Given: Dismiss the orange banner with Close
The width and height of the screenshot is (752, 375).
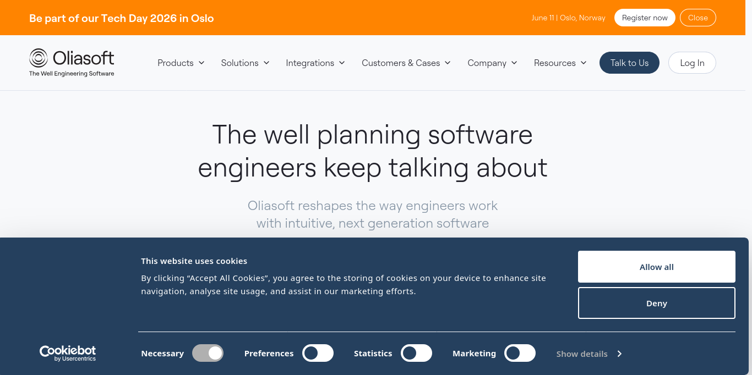Looking at the screenshot, I should point(697,18).
